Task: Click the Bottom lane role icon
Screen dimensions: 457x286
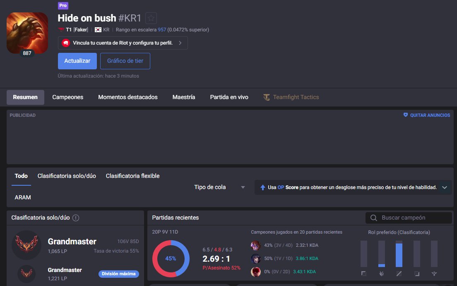Action: (x=417, y=274)
